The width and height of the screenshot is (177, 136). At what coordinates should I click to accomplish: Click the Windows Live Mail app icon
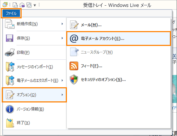click(x=5, y=5)
